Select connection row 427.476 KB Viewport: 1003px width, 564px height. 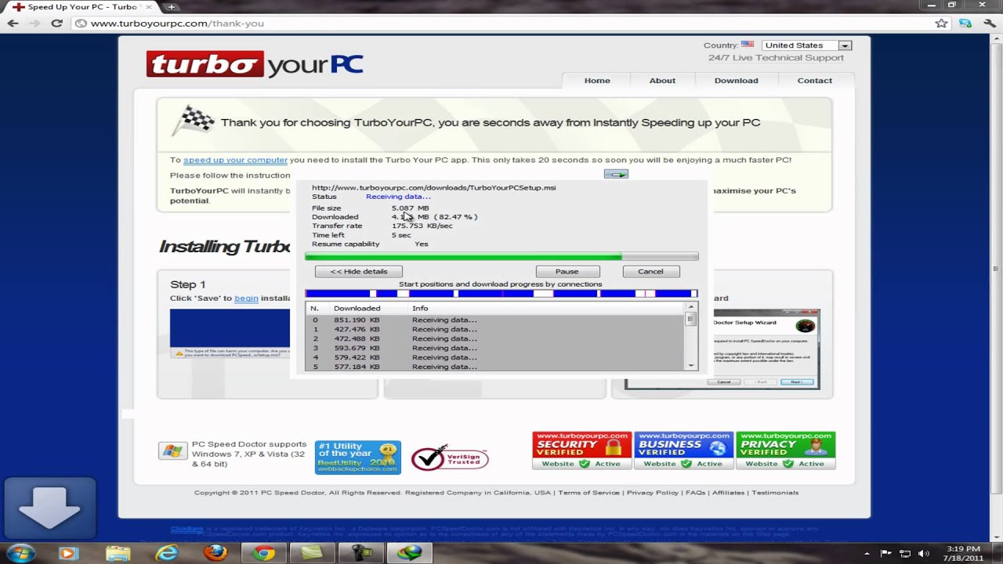tap(495, 329)
